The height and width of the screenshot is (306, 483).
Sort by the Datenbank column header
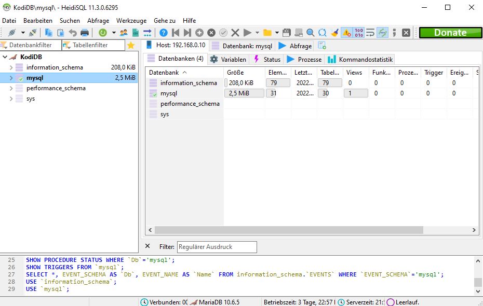tap(185, 73)
